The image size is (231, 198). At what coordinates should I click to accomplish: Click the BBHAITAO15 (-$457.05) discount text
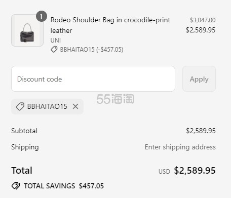click(92, 50)
